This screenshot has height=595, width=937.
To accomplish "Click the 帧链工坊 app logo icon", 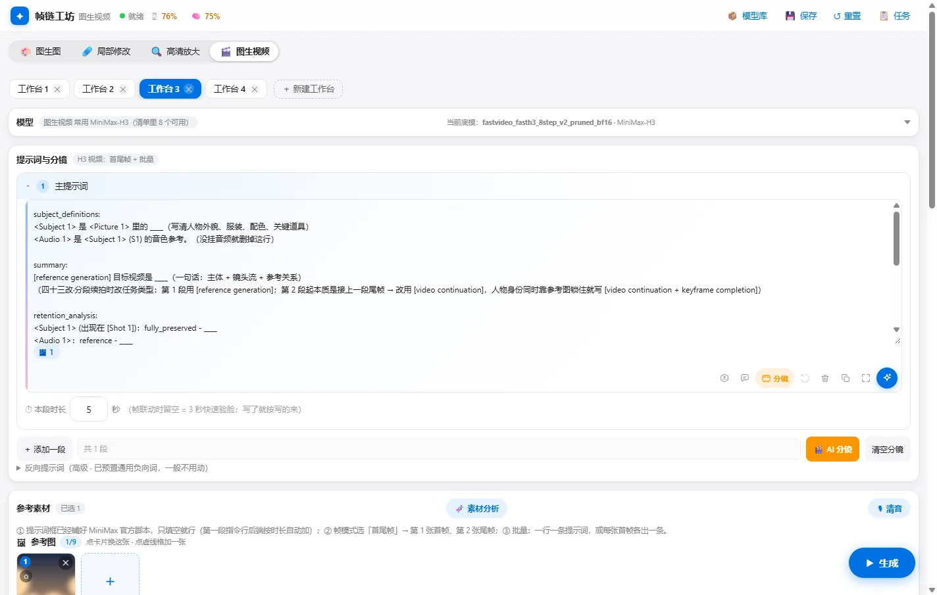I will 20,16.
